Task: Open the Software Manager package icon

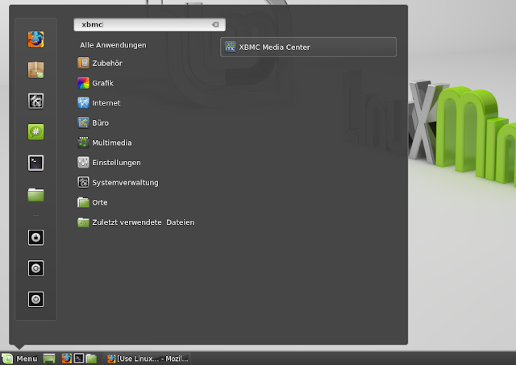Action: (x=35, y=70)
